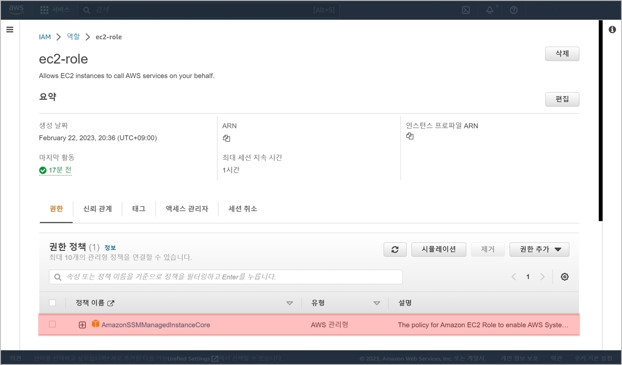Switch to the 신뢰 관계 tab
Image resolution: width=622 pixels, height=365 pixels.
(98, 209)
